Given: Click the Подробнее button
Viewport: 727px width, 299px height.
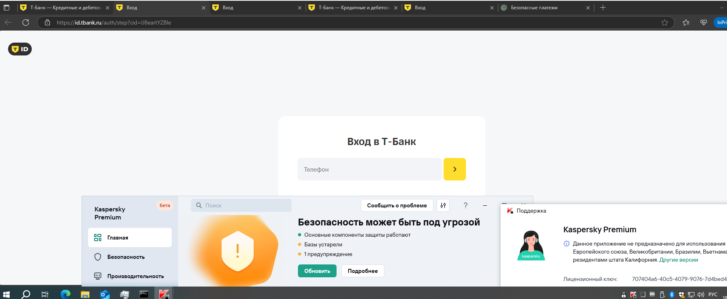Looking at the screenshot, I should click(x=363, y=271).
